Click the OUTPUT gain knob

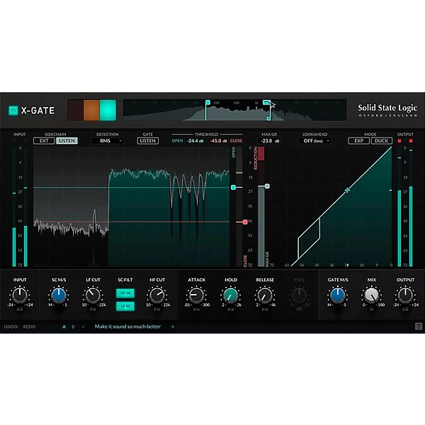(405, 295)
